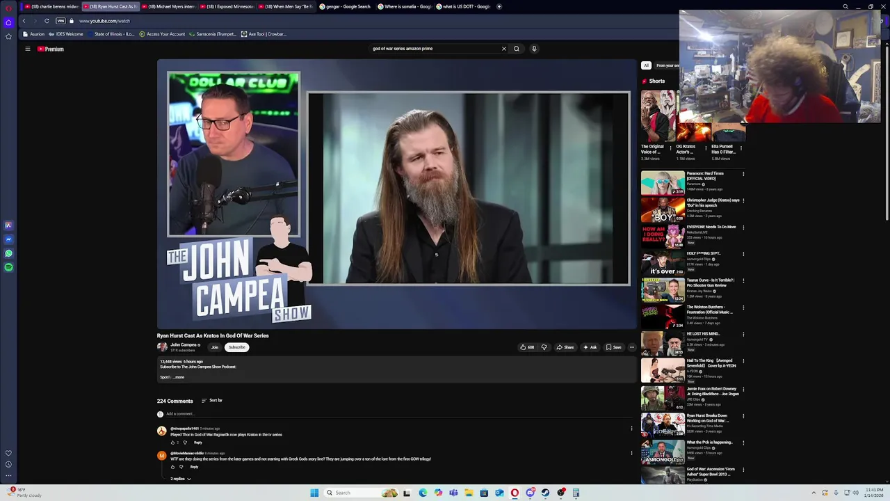Open John Campea channel name link
890x501 pixels.
coord(184,345)
